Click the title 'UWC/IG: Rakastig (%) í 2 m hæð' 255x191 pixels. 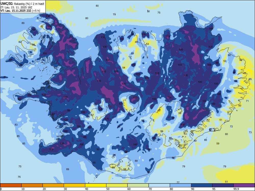coord(22,4)
